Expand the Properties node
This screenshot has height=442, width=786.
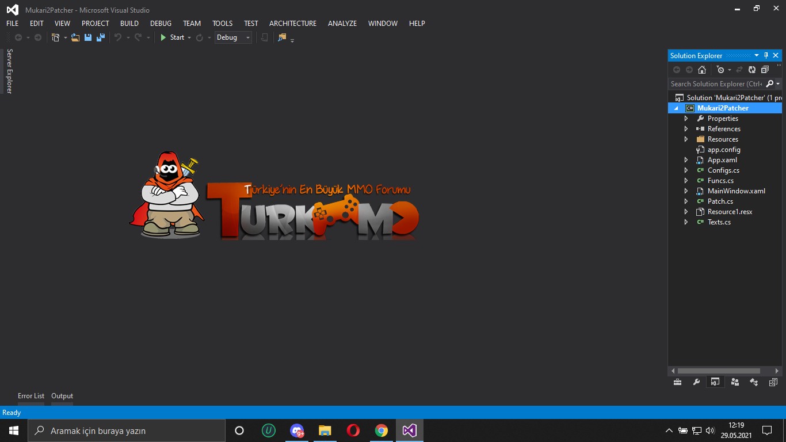click(x=686, y=119)
